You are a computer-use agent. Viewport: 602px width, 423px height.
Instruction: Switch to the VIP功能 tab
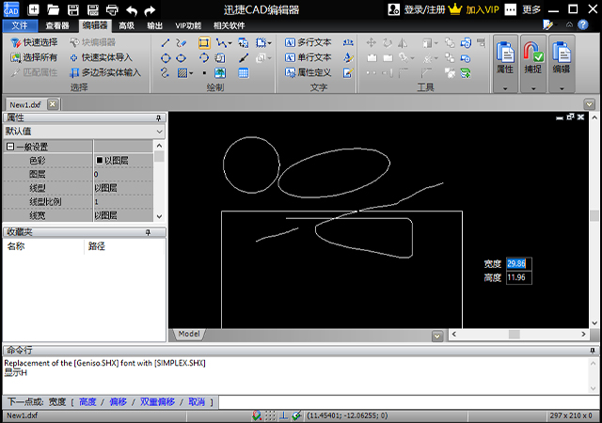click(188, 25)
